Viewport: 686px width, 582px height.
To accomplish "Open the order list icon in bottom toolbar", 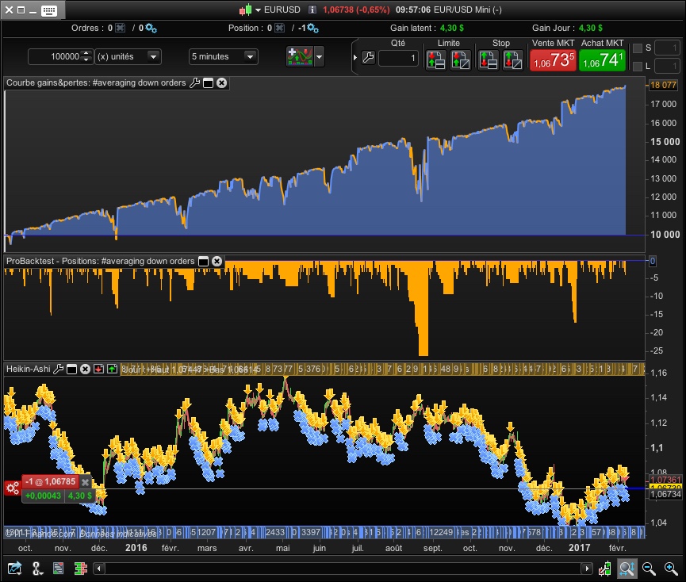I will click(x=58, y=569).
